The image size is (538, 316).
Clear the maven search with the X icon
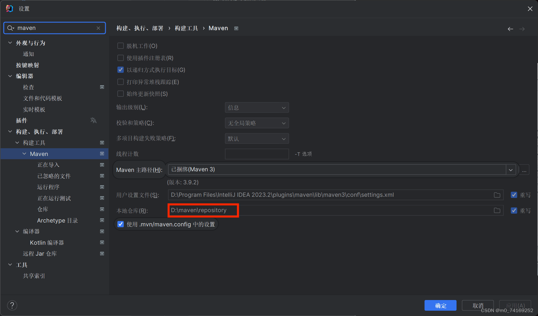click(98, 28)
